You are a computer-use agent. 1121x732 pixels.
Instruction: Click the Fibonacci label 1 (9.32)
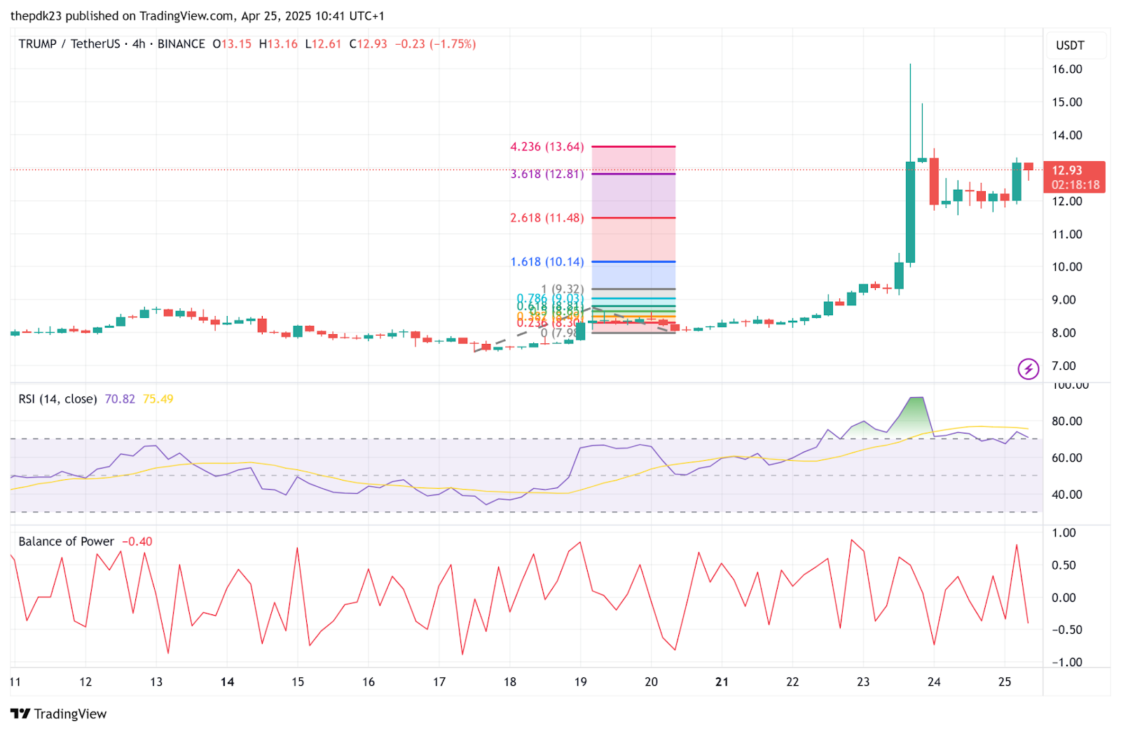coord(563,289)
